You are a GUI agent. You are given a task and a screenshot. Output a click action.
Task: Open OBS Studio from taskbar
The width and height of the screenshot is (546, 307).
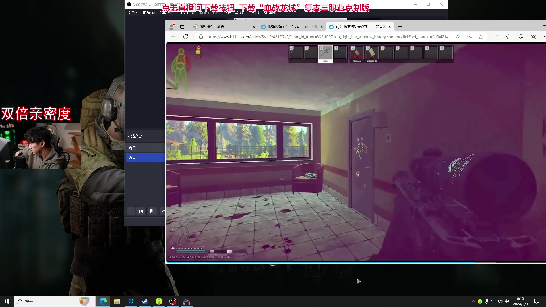pyautogui.click(x=173, y=301)
